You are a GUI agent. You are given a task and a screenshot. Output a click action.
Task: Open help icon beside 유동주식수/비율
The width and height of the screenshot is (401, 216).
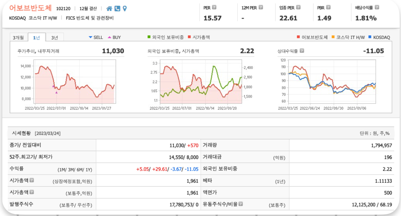241,204
